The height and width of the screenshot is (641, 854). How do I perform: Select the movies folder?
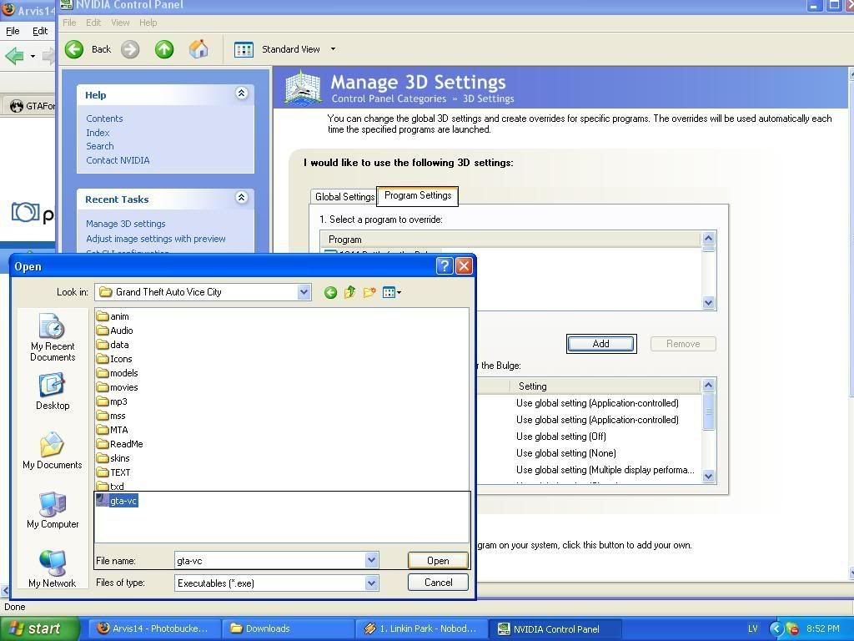point(118,387)
